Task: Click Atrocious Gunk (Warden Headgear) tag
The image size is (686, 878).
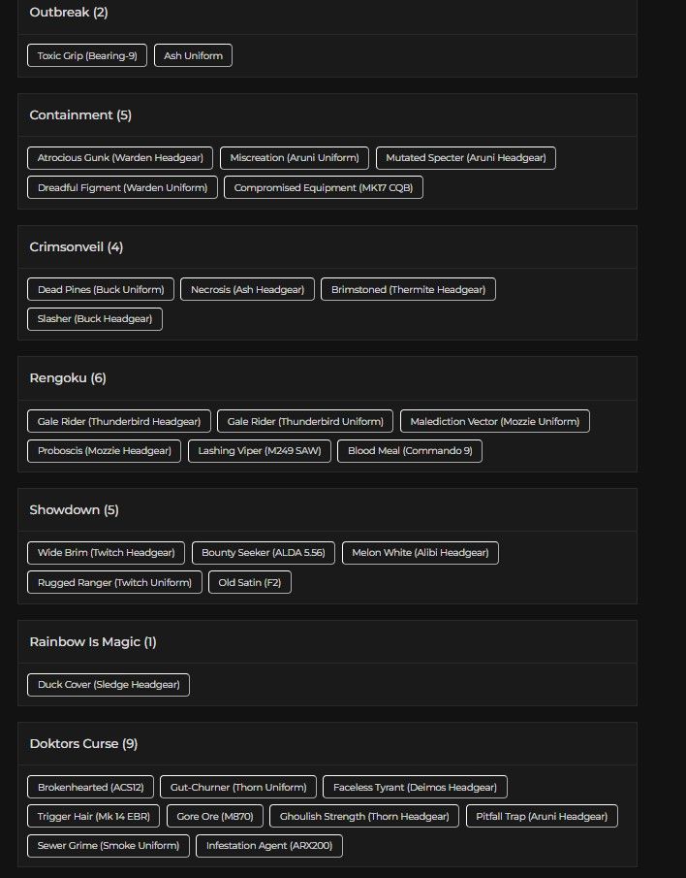Action: [120, 158]
